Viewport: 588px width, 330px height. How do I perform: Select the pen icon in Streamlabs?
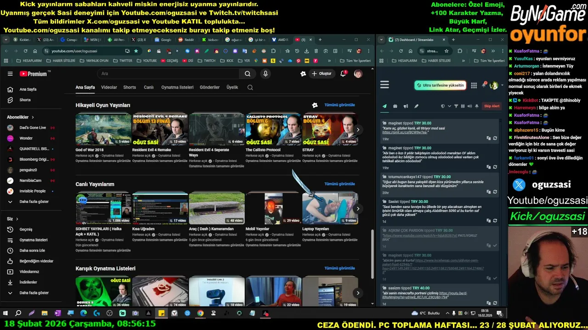416,106
